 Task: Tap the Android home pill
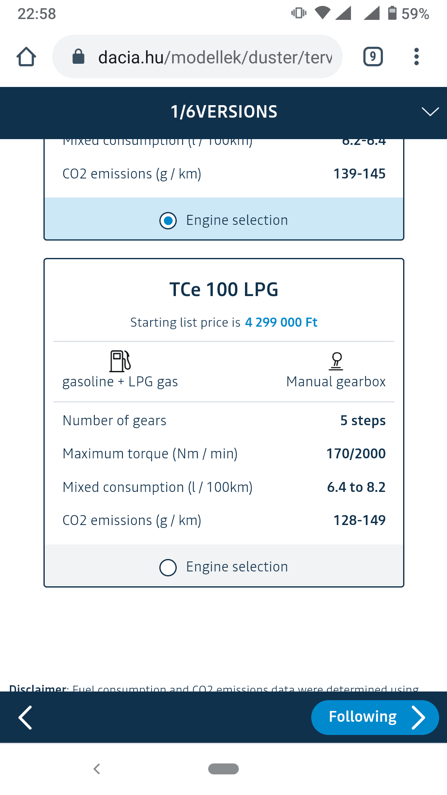[223, 769]
